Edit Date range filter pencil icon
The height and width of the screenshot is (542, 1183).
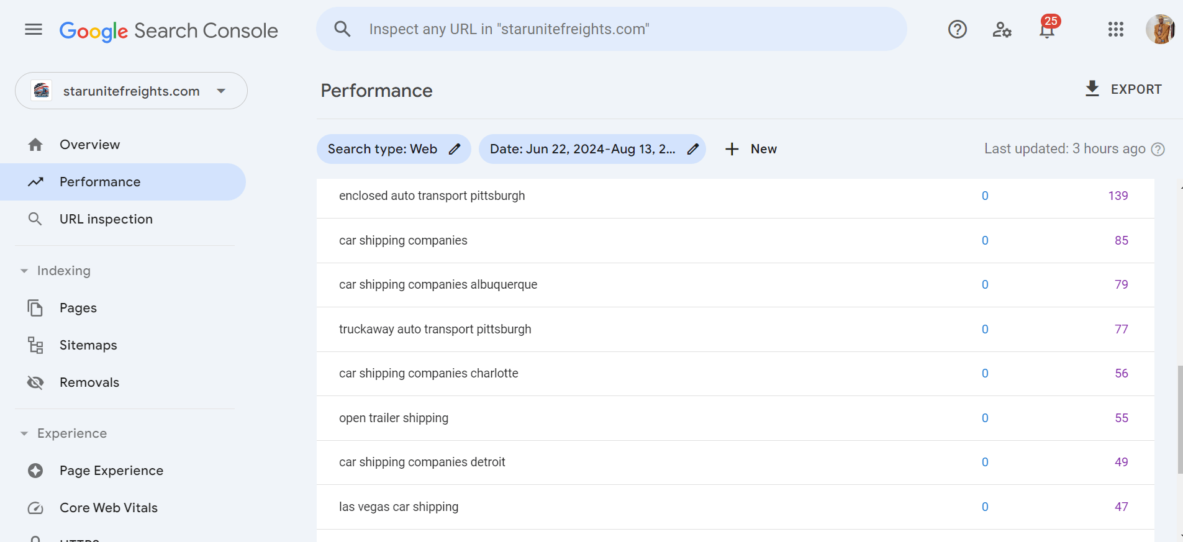(693, 149)
